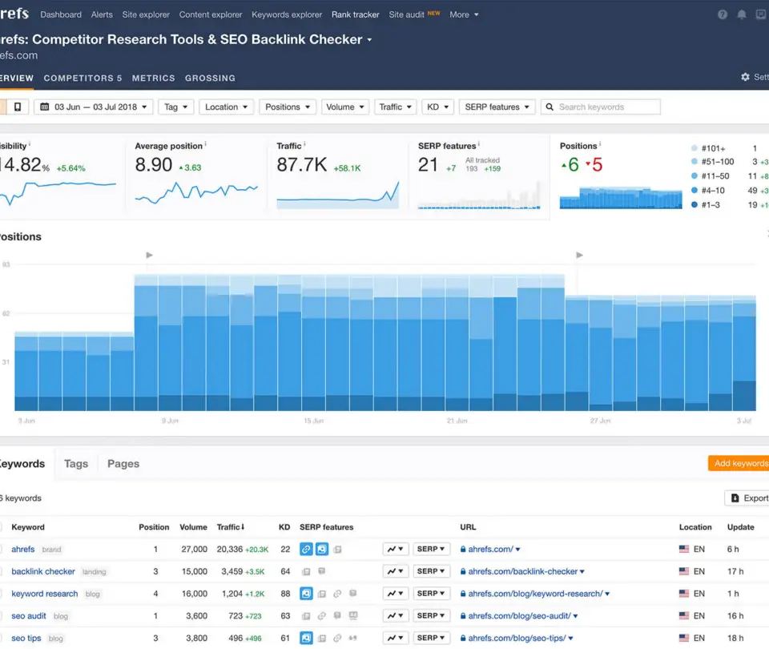Click the #4–10 legend color dot
Viewport: 769px width, 649px height.
tap(694, 191)
